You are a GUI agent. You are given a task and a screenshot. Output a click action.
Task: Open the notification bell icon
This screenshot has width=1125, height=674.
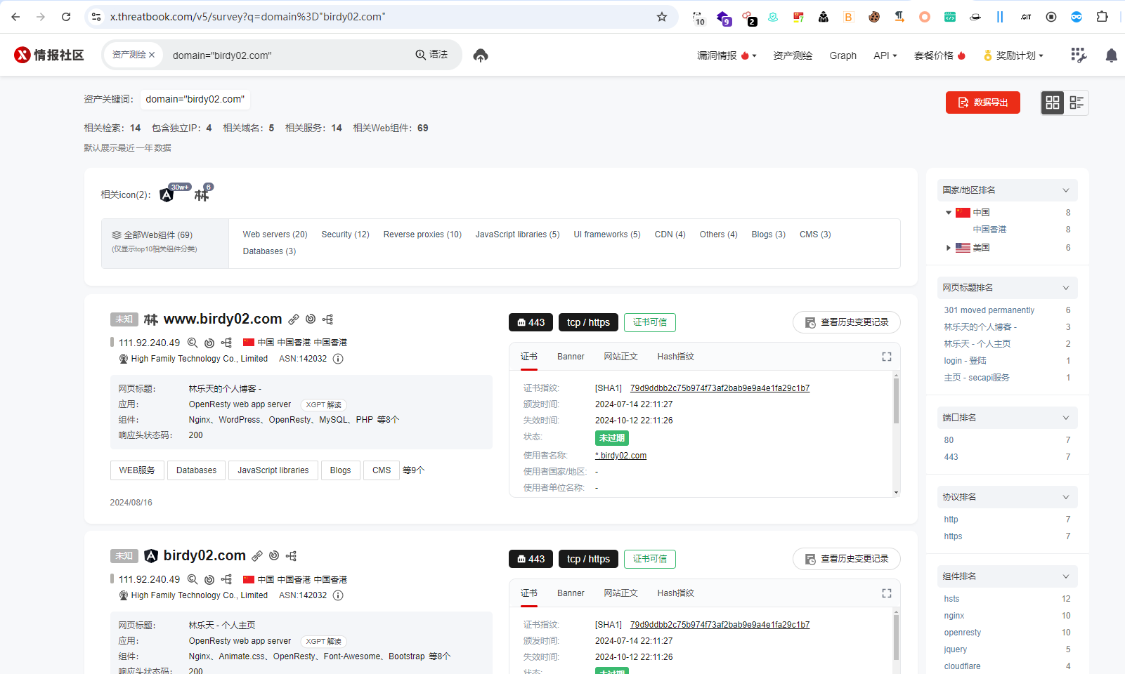pyautogui.click(x=1111, y=55)
